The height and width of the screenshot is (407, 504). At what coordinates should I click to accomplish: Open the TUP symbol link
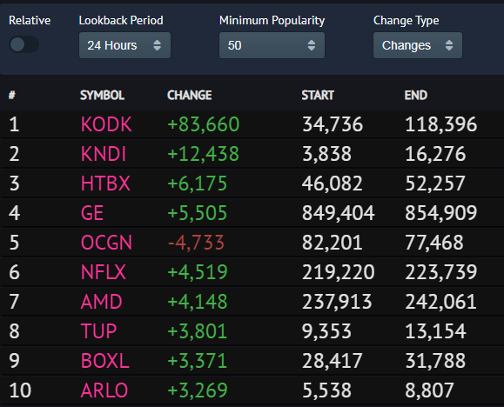(98, 331)
